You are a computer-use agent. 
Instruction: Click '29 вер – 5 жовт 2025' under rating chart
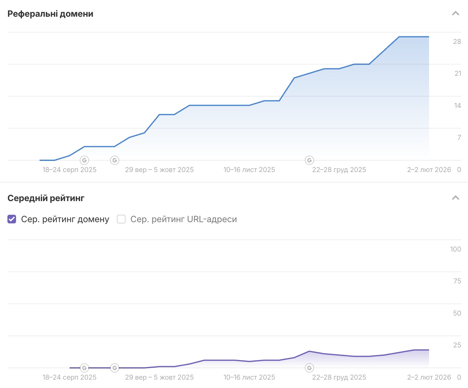[159, 377]
